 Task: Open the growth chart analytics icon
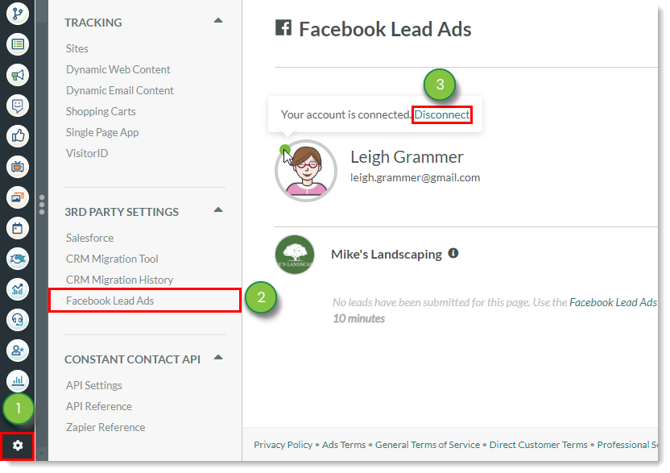[x=18, y=289]
